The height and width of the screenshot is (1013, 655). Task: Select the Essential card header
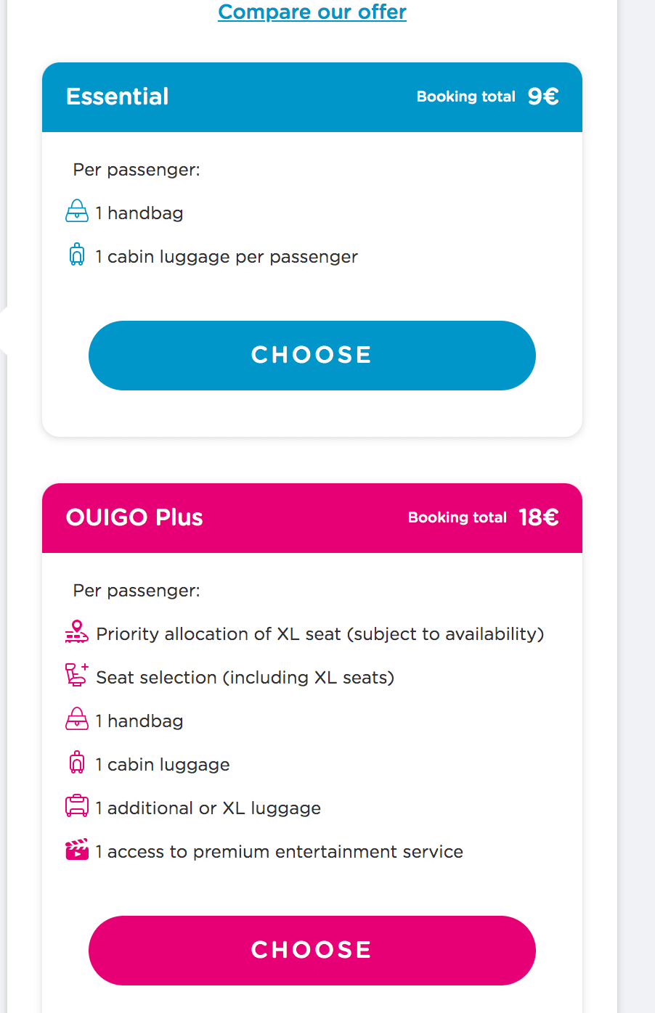[312, 97]
